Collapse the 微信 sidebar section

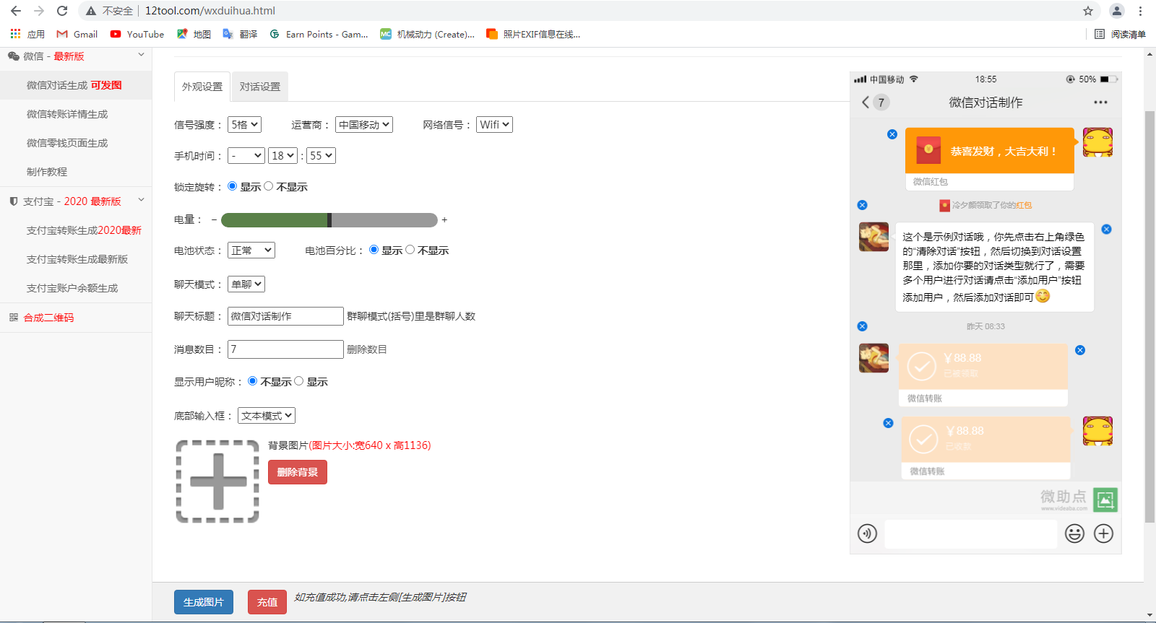point(142,56)
